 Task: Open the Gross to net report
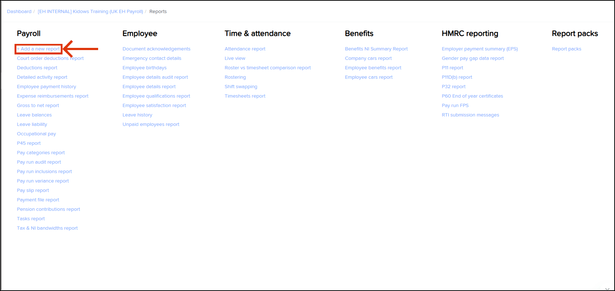[x=38, y=106]
